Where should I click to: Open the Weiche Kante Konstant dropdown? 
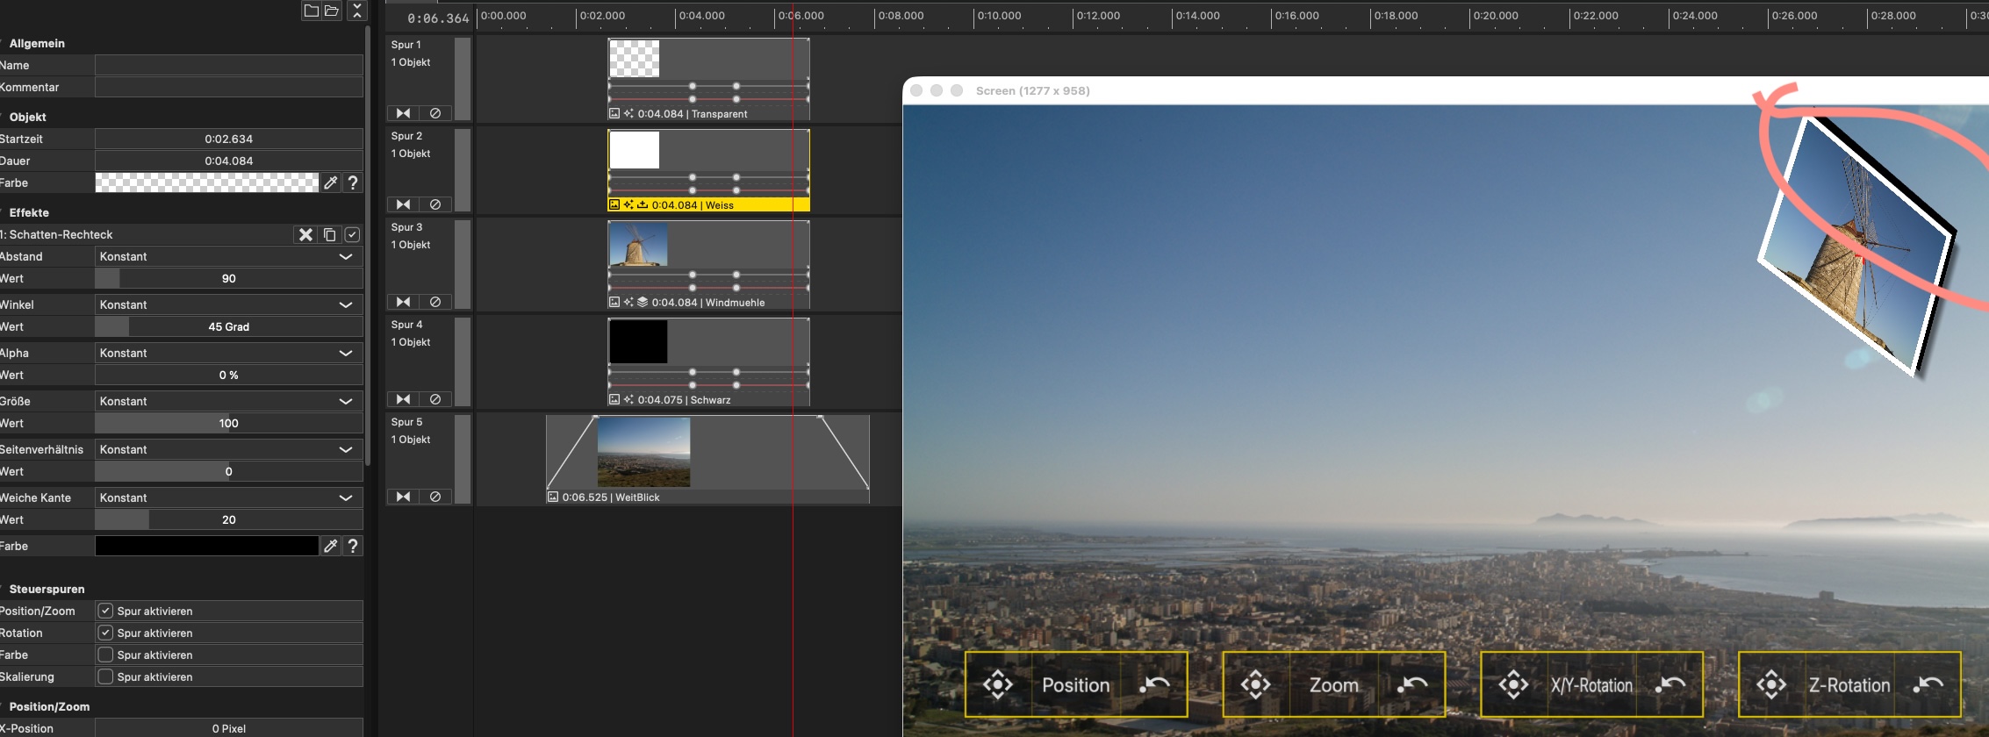pyautogui.click(x=228, y=497)
